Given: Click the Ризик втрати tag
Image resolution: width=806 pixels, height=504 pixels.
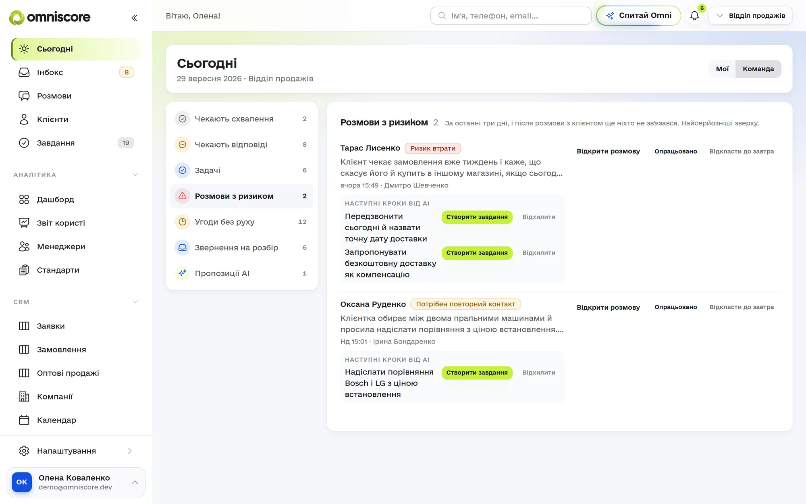Looking at the screenshot, I should tap(433, 148).
